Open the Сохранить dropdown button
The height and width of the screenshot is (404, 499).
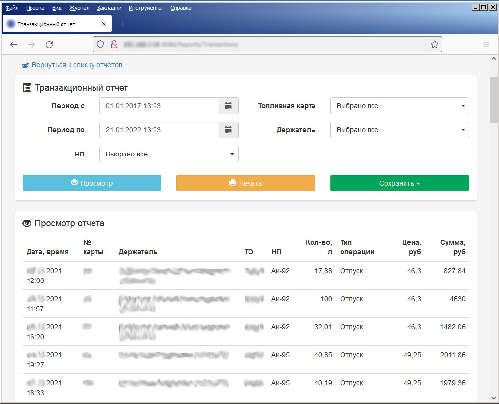400,183
